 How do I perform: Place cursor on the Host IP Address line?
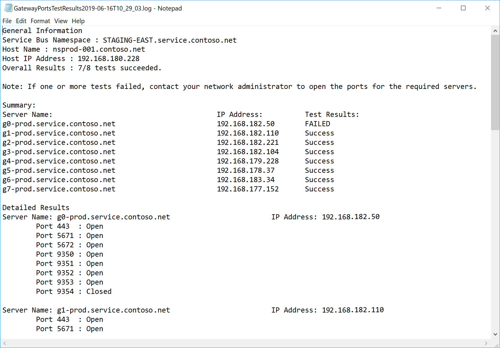(x=70, y=58)
